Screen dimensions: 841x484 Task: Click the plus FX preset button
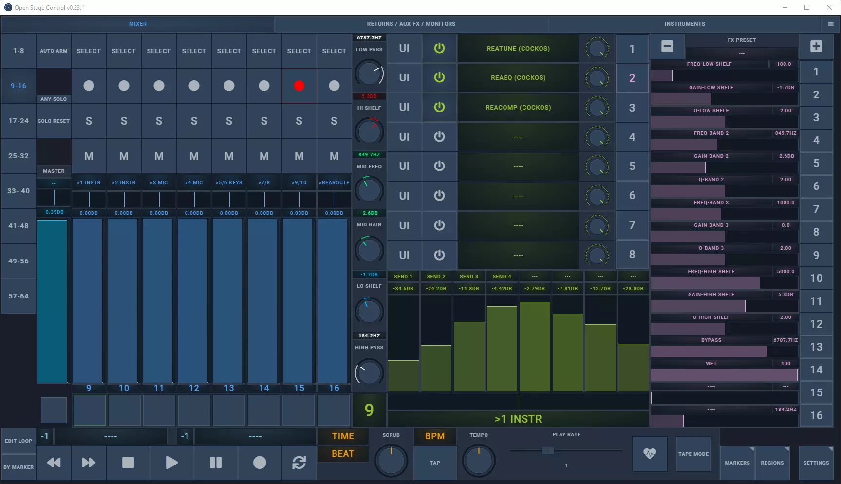[816, 46]
